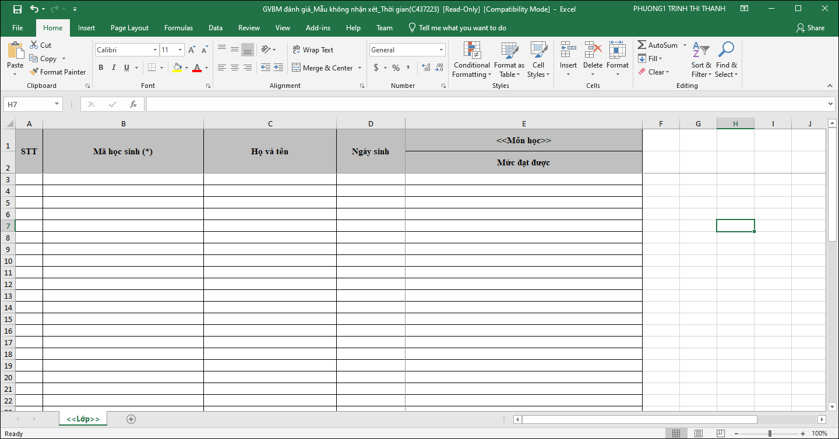Add a new sheet with plus icon
This screenshot has width=839, height=439.
131,419
